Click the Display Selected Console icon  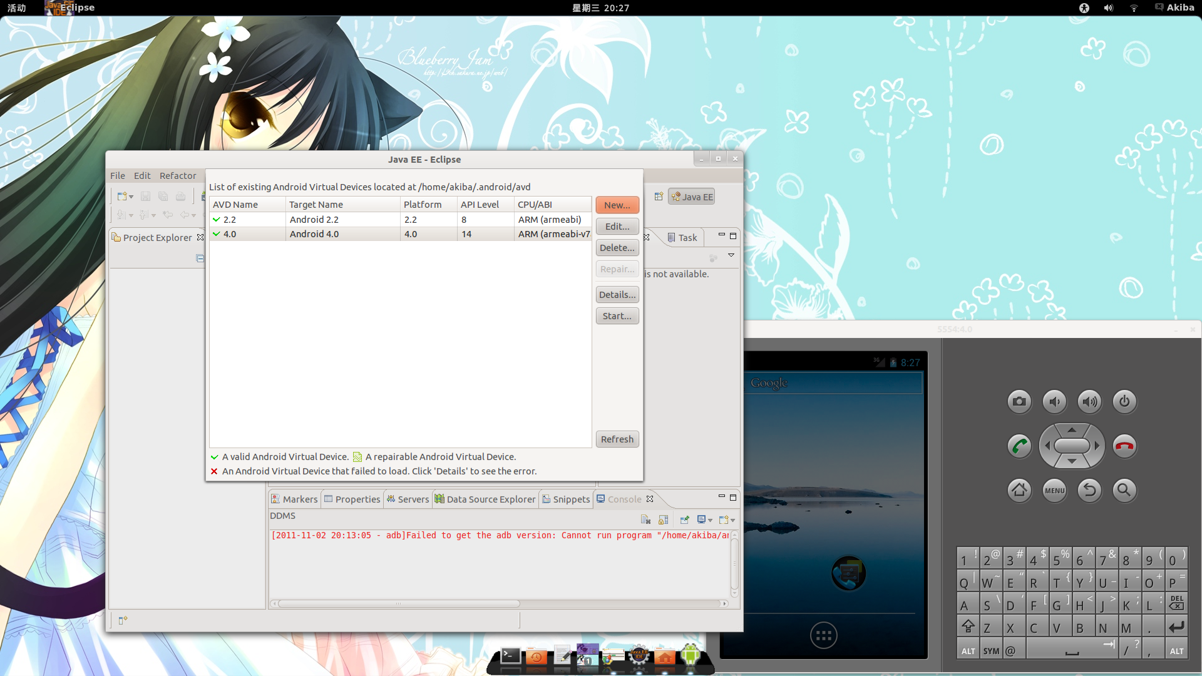pos(701,520)
